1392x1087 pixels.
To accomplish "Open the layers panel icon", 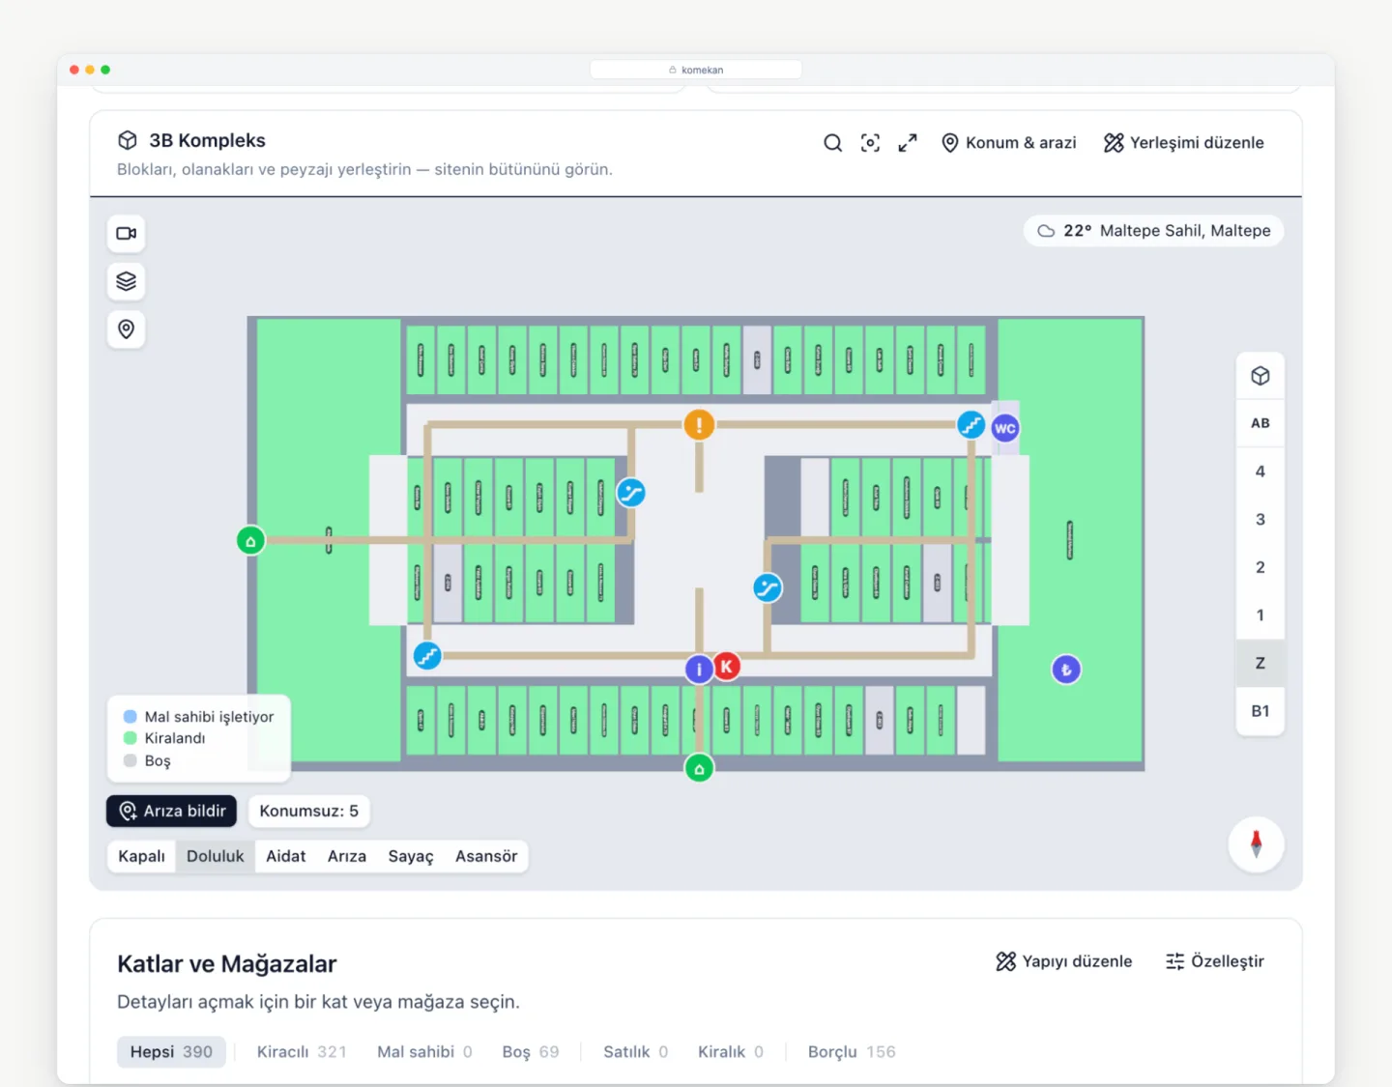I will click(x=126, y=281).
